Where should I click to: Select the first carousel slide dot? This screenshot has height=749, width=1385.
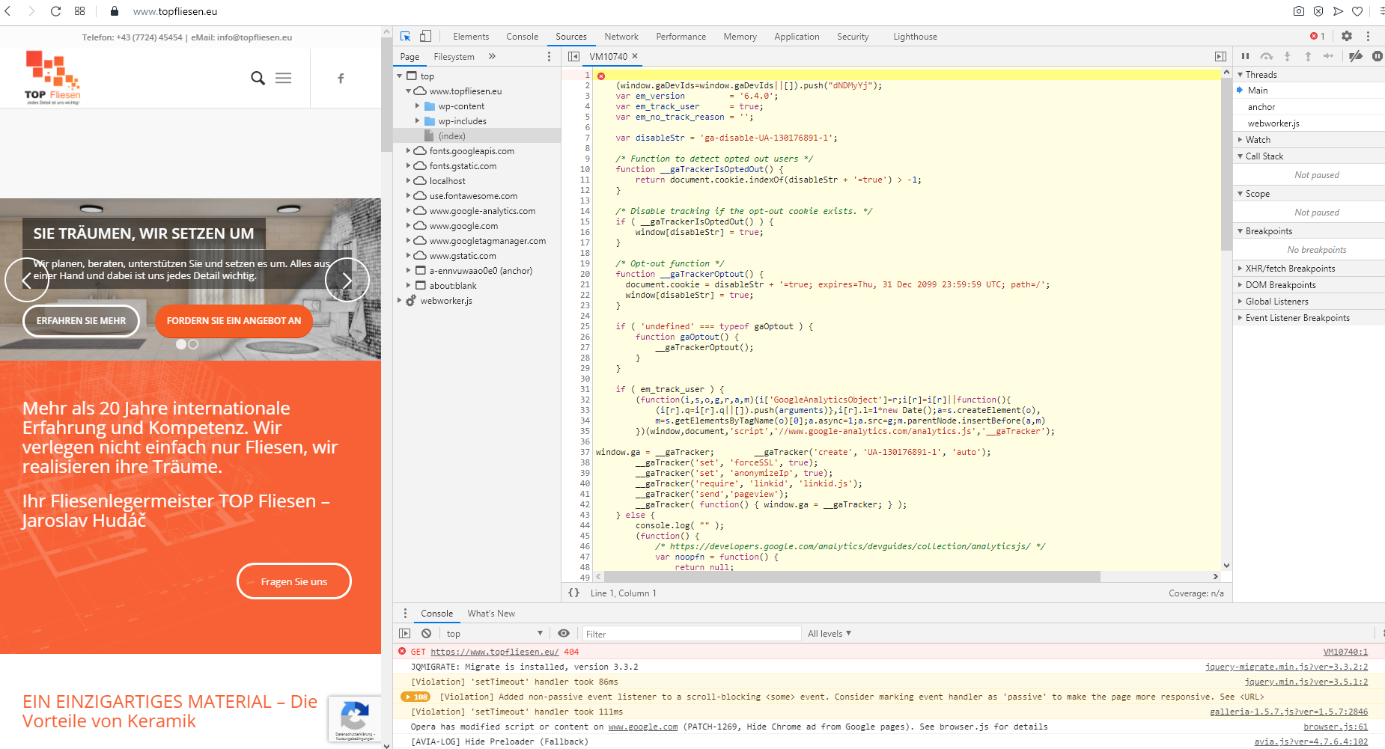pyautogui.click(x=180, y=344)
